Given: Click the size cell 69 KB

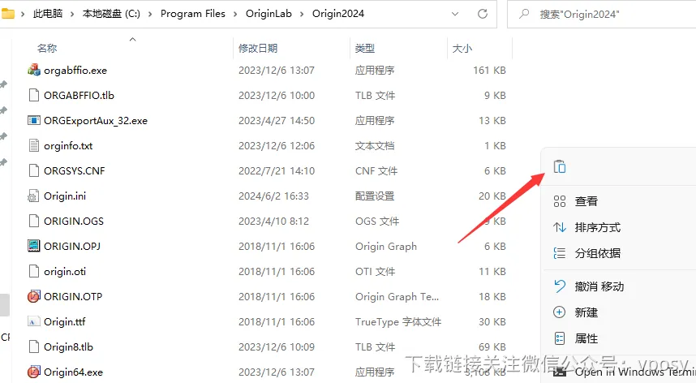Looking at the screenshot, I should (492, 346).
